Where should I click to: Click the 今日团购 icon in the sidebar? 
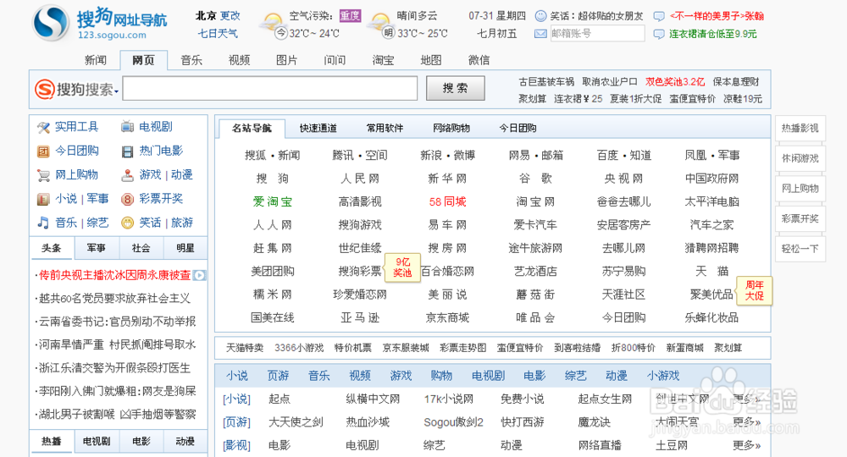(43, 151)
